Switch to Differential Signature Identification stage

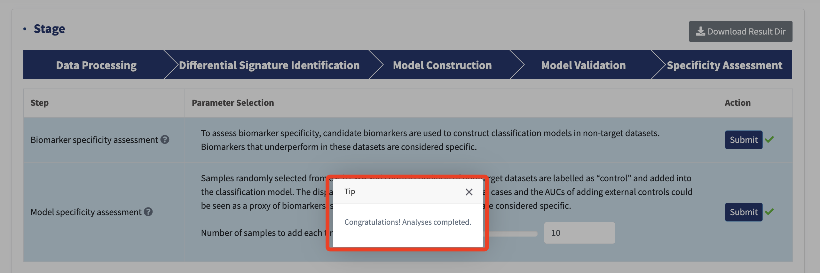coord(269,65)
